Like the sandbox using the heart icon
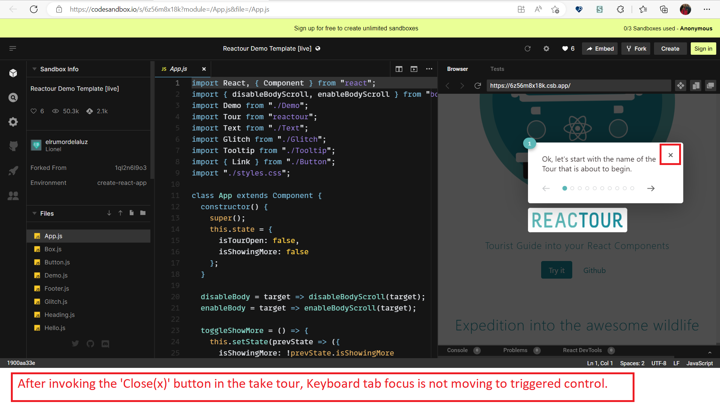The height and width of the screenshot is (414, 720). coord(565,48)
